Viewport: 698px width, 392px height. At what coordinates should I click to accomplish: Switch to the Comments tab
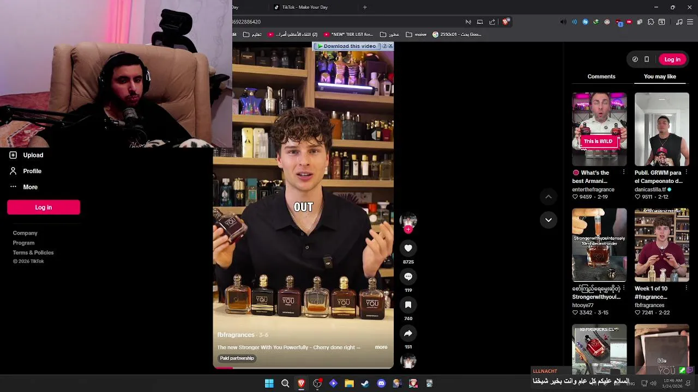[601, 77]
